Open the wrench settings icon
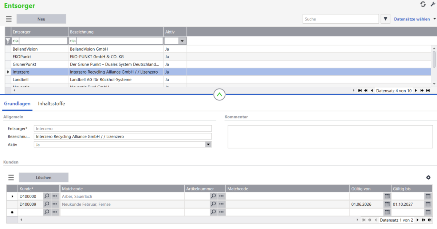The image size is (437, 229). coord(433,4)
